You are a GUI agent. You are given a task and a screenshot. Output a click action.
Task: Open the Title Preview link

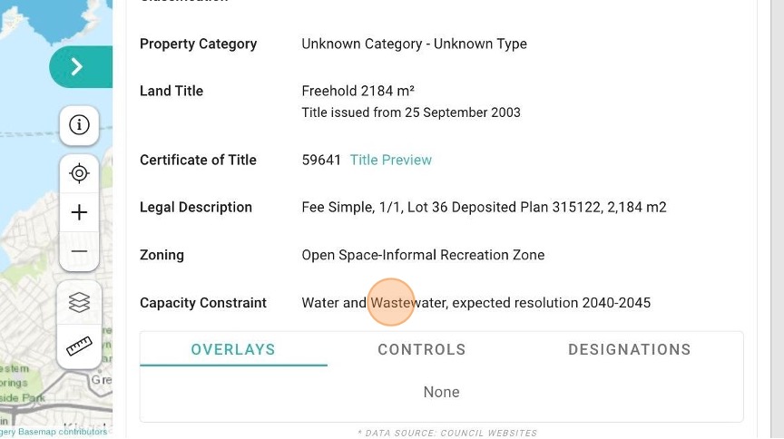pos(390,160)
